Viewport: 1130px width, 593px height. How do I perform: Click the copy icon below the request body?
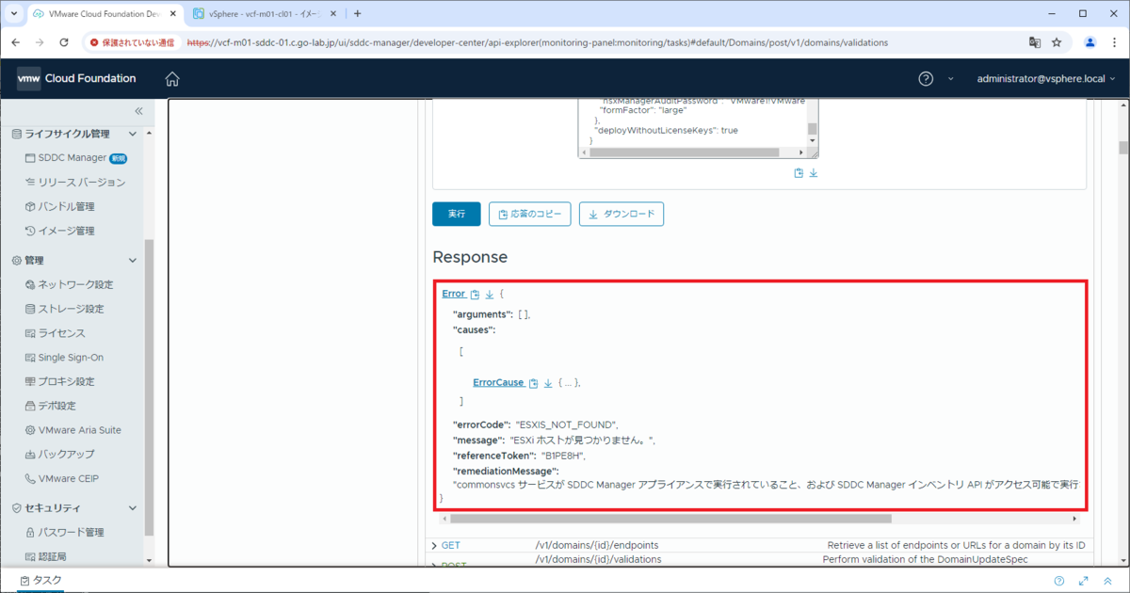tap(799, 172)
